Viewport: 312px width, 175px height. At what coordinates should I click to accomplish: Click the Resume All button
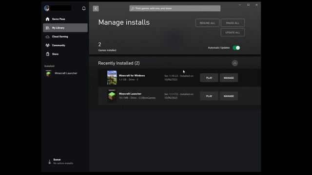tap(207, 23)
